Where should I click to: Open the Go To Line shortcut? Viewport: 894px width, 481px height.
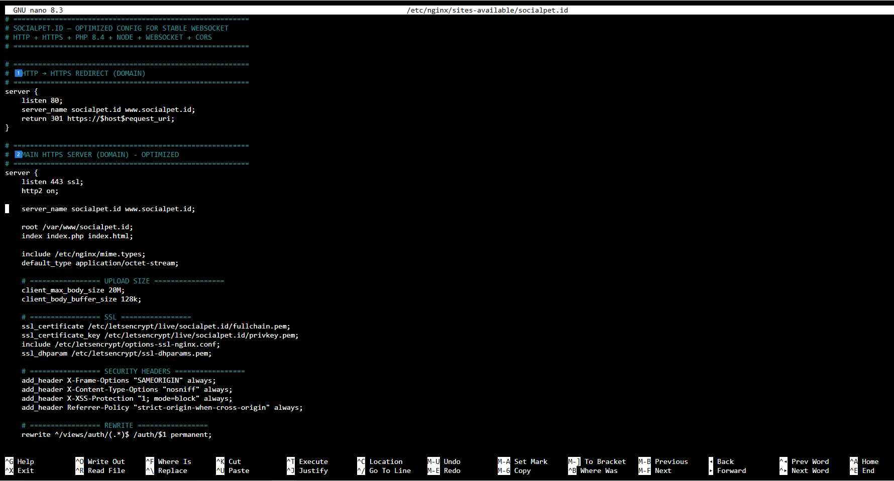pyautogui.click(x=384, y=470)
